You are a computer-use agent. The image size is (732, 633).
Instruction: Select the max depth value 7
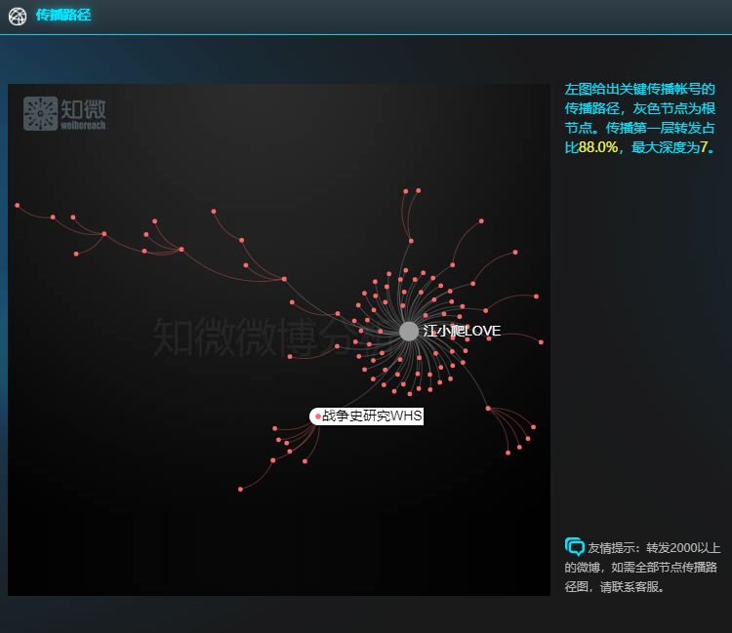[x=704, y=147]
